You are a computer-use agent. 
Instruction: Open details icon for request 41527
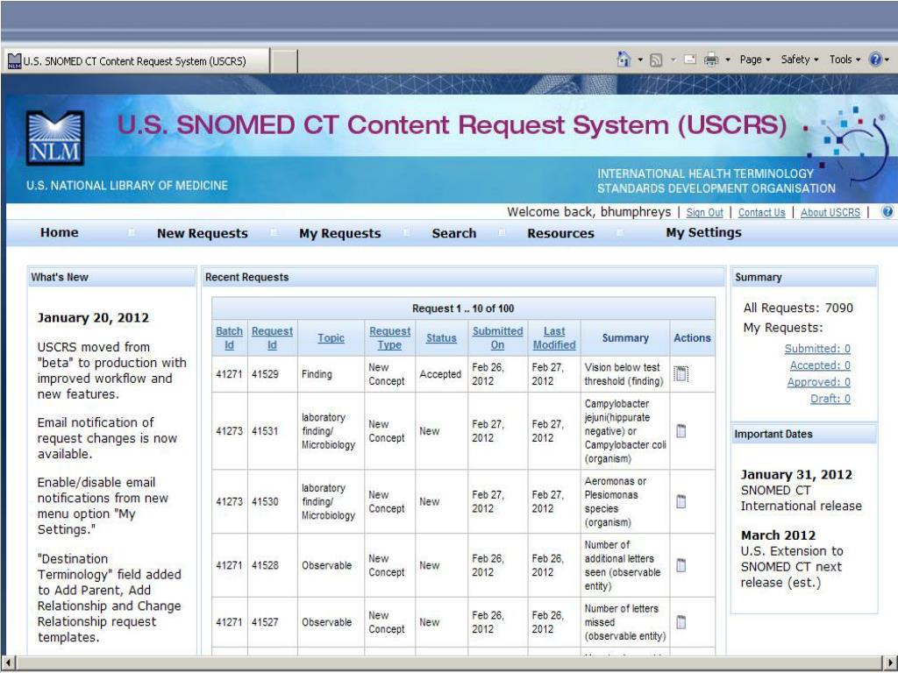(x=681, y=622)
